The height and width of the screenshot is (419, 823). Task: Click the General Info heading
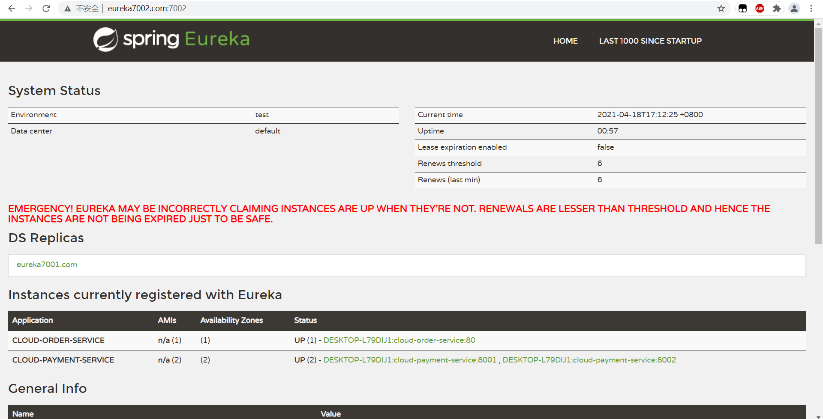click(48, 389)
